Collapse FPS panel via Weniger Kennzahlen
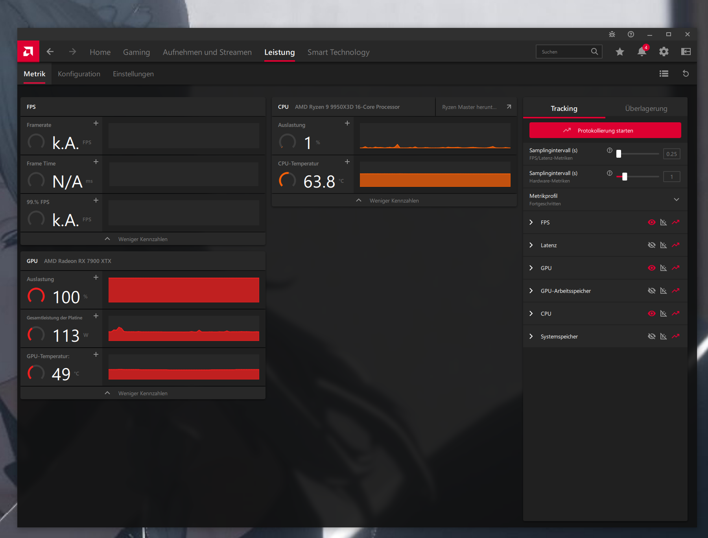 click(143, 239)
